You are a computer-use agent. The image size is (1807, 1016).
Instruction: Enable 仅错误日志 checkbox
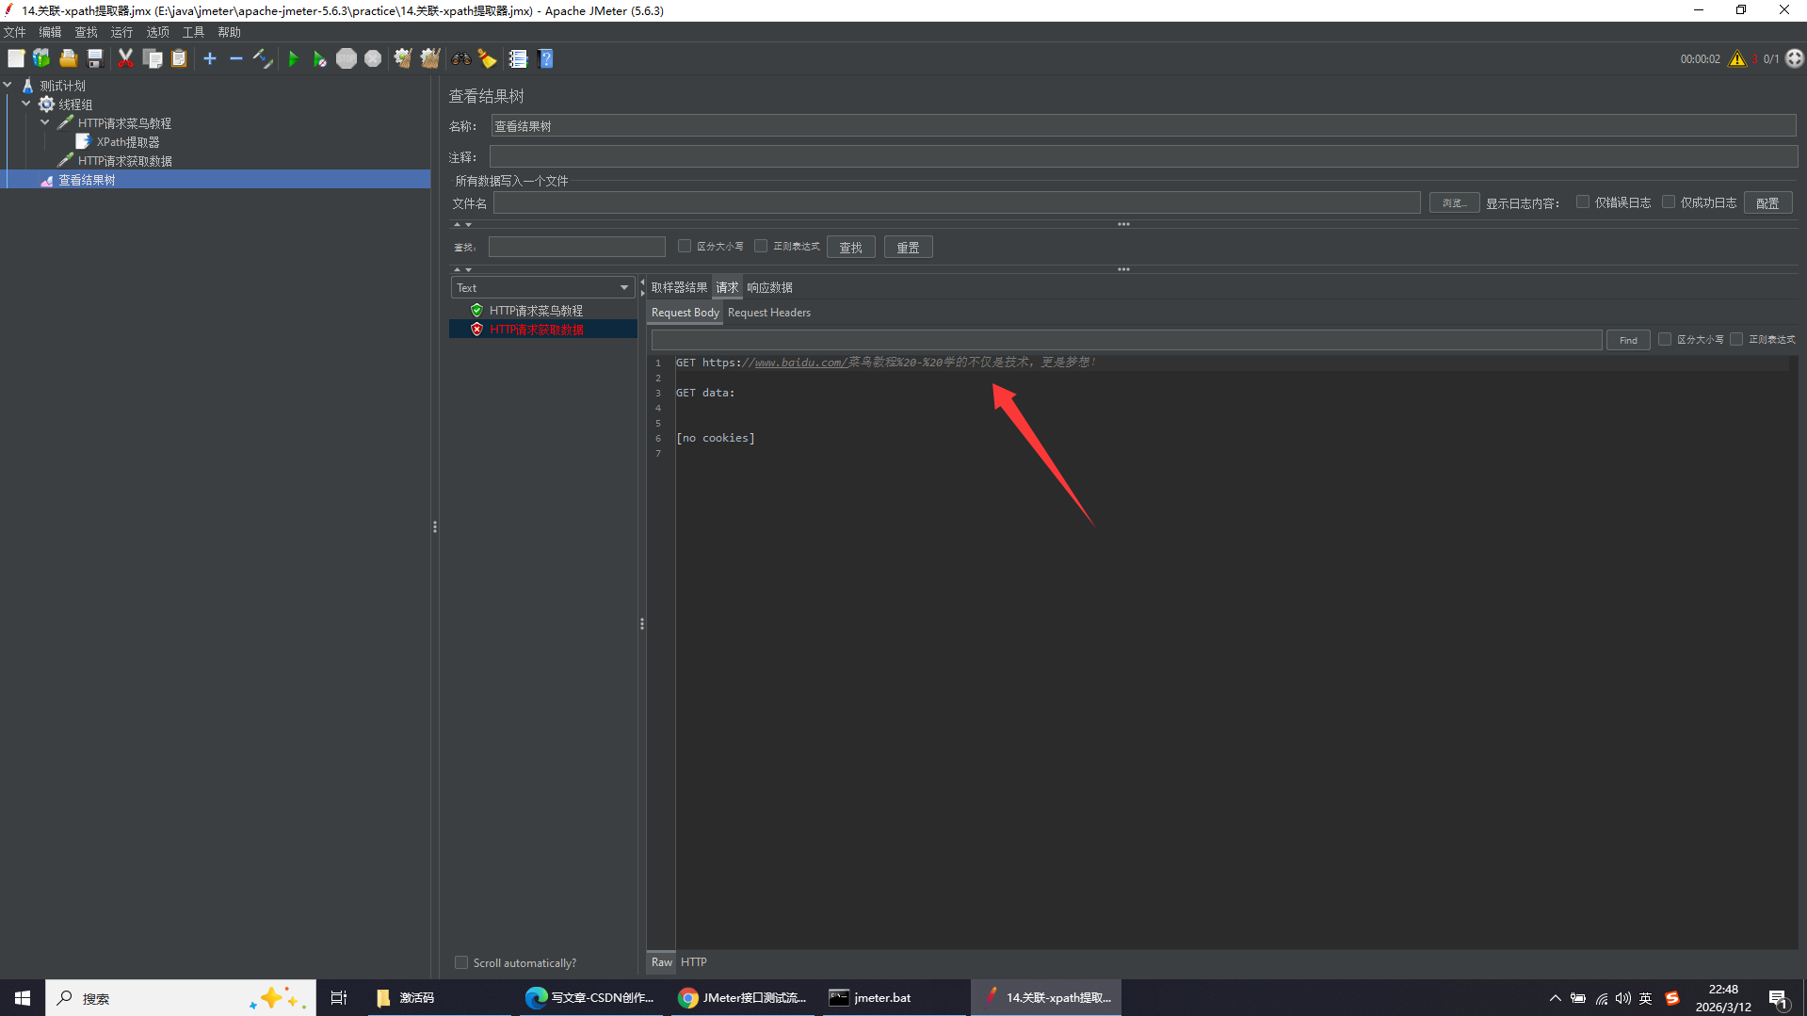(x=1583, y=202)
